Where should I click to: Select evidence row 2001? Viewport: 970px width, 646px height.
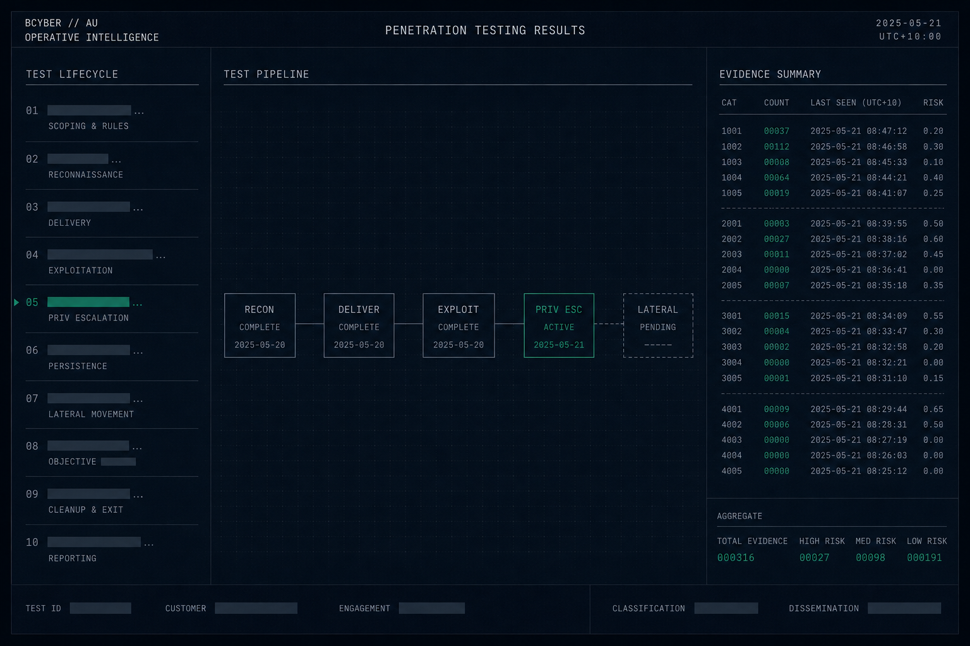tap(832, 224)
